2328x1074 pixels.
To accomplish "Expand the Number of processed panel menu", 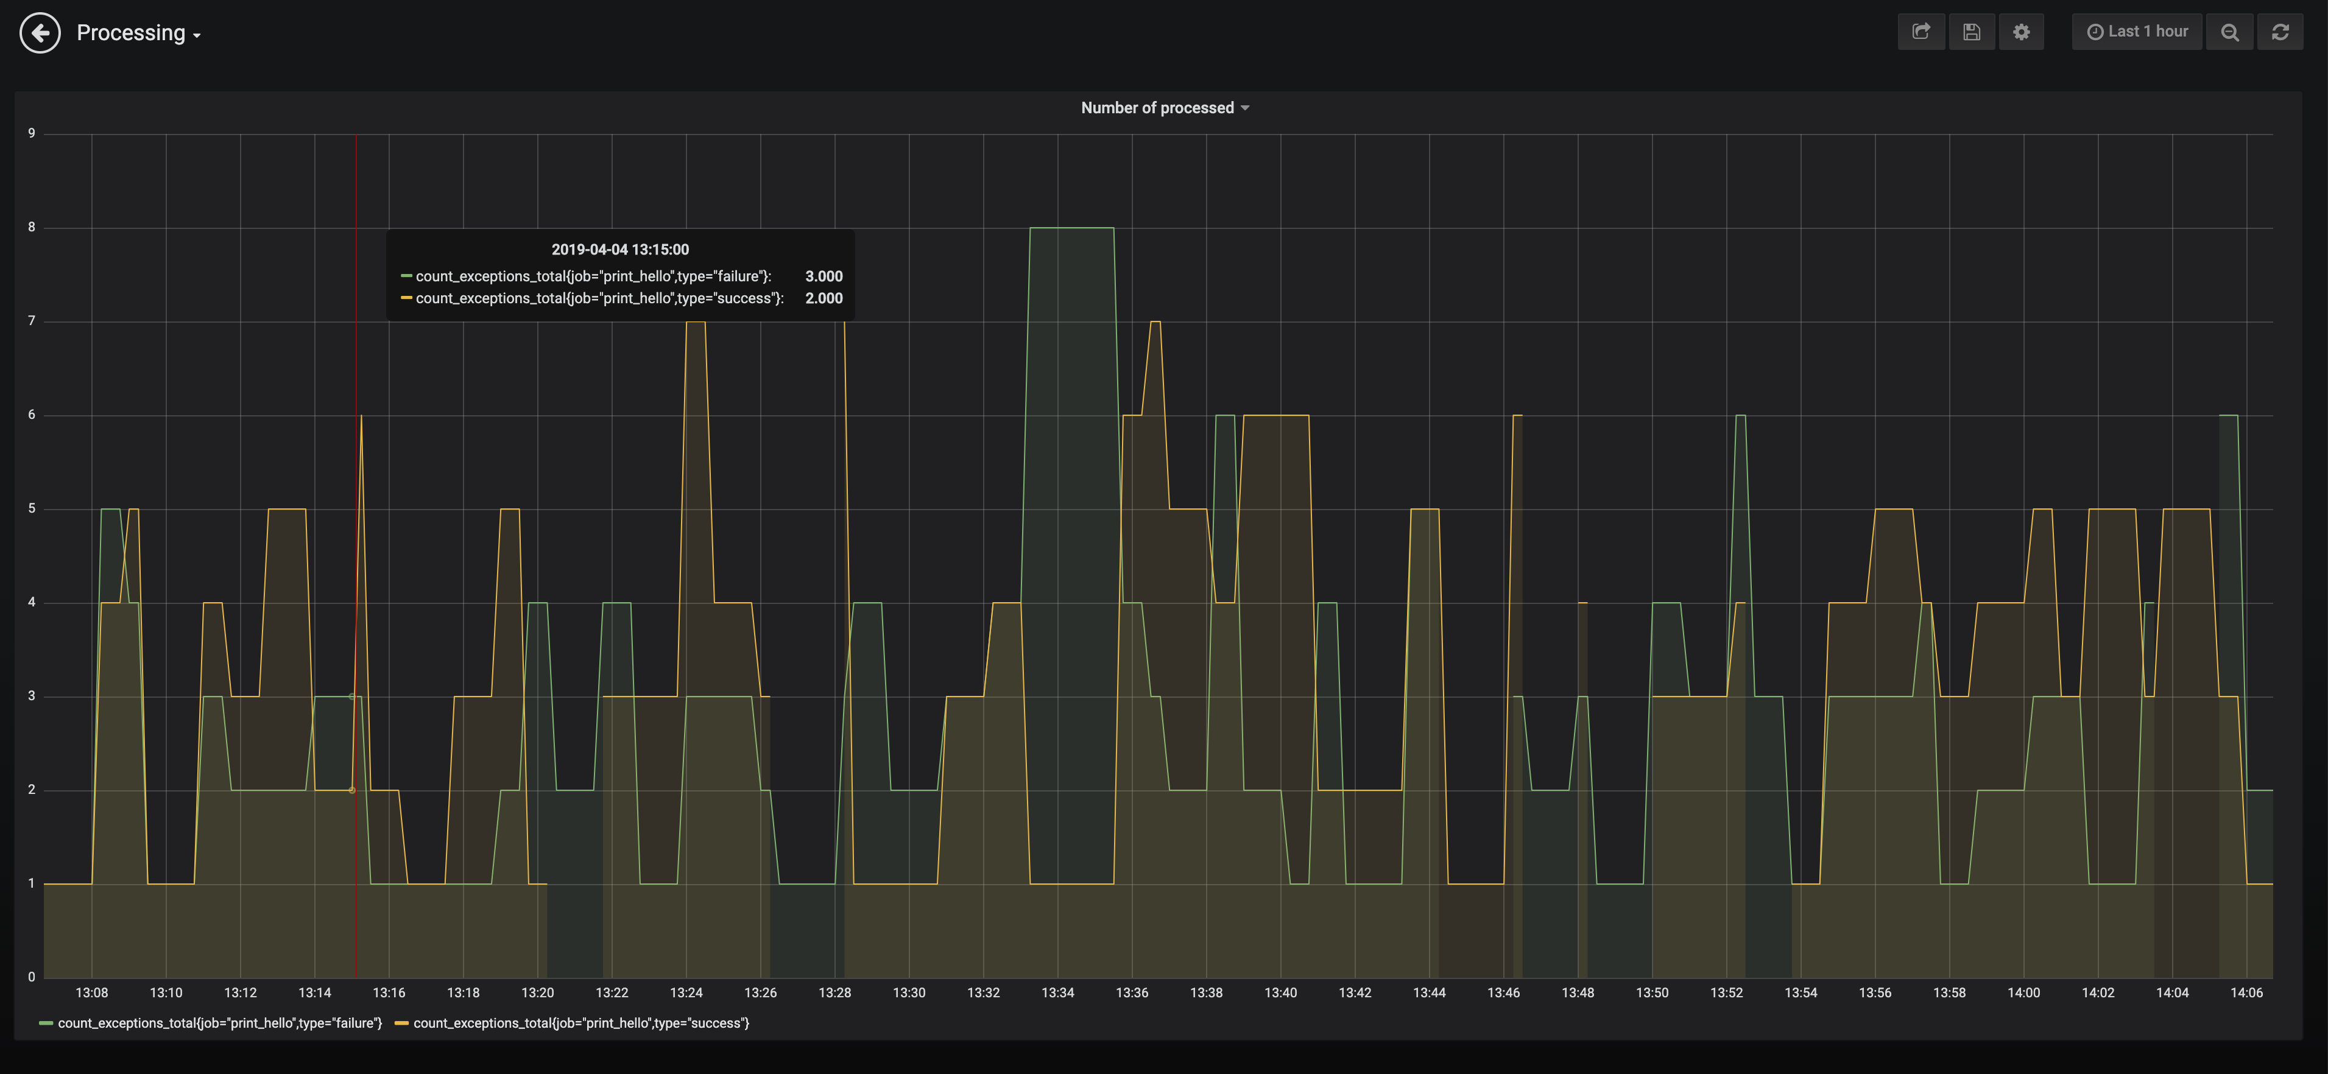I will click(1247, 107).
